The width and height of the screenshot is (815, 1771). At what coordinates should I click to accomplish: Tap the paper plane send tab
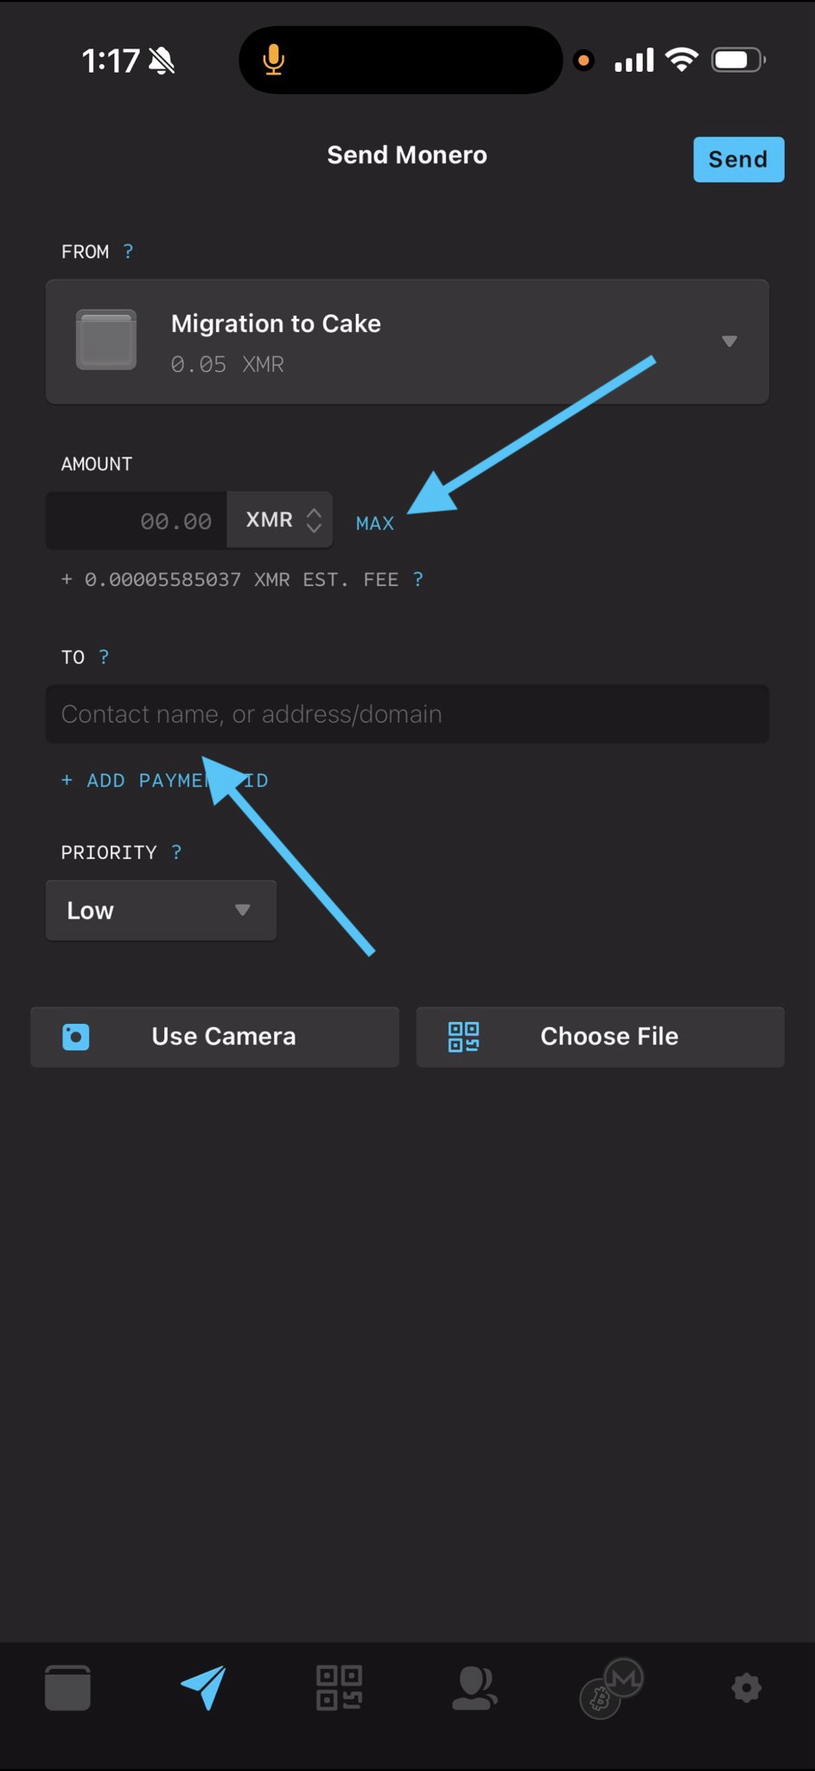(204, 1687)
